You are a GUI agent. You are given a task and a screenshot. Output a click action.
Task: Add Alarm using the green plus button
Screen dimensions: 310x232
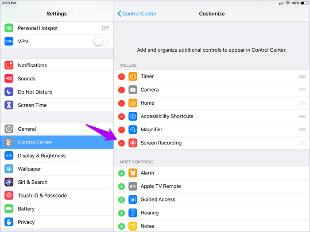coord(121,173)
